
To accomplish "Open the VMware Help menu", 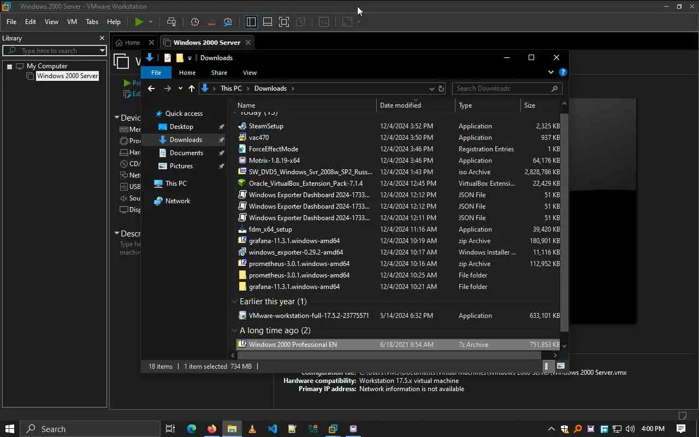I will click(x=114, y=22).
